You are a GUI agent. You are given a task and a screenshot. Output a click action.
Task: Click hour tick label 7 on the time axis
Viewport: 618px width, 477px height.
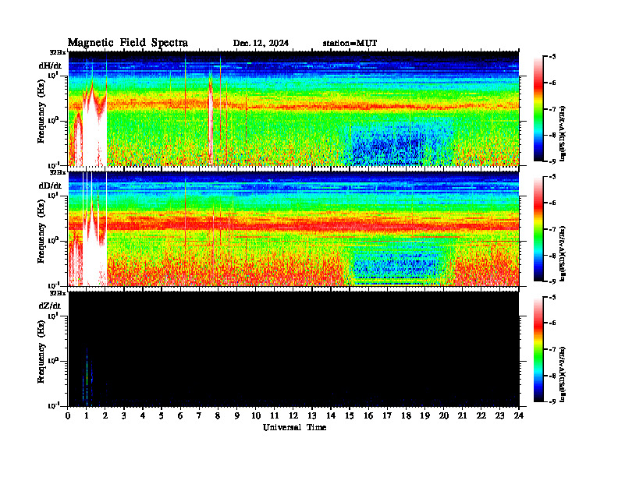pyautogui.click(x=200, y=415)
